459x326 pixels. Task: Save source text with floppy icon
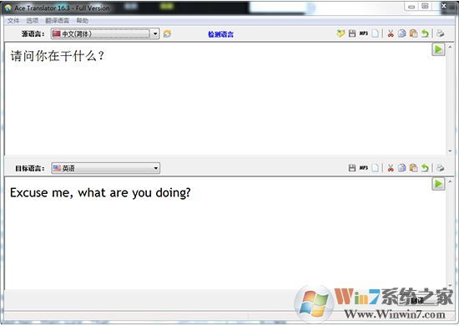[x=352, y=33]
